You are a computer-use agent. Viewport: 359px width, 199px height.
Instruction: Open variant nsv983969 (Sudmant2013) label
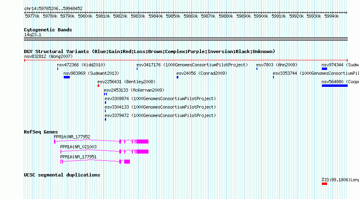point(91,73)
